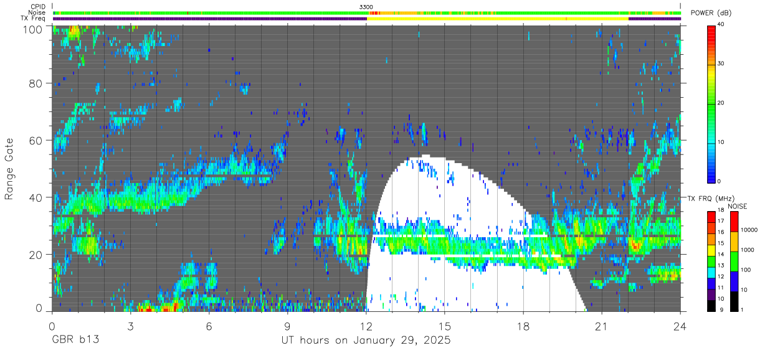Click the CPID label at top left
765x353 pixels.
tap(38, 7)
